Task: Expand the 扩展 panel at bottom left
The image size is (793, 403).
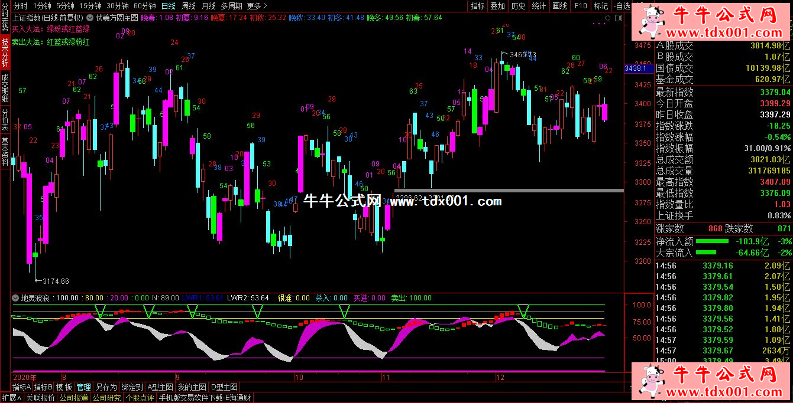Action: 11,398
